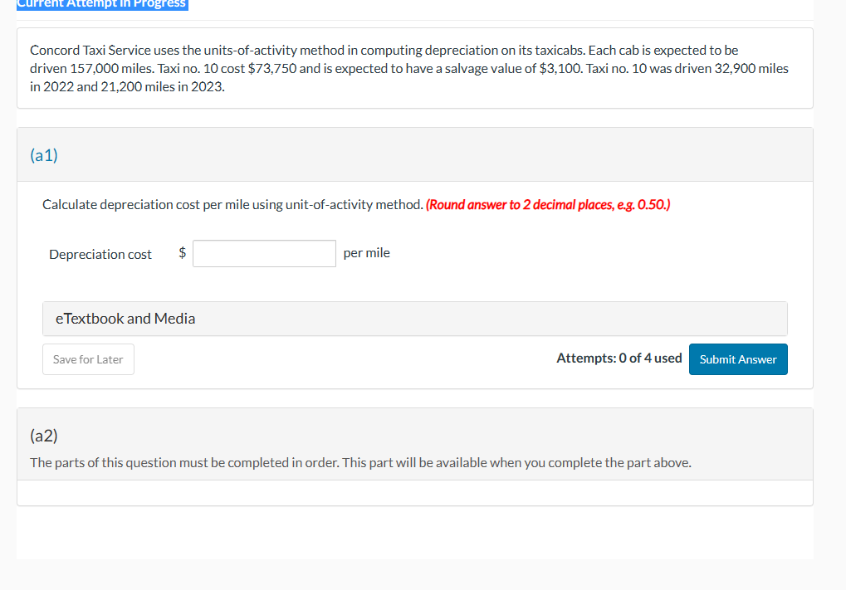Click the dollar sign next to the input
The height and width of the screenshot is (590, 846).
click(x=181, y=253)
